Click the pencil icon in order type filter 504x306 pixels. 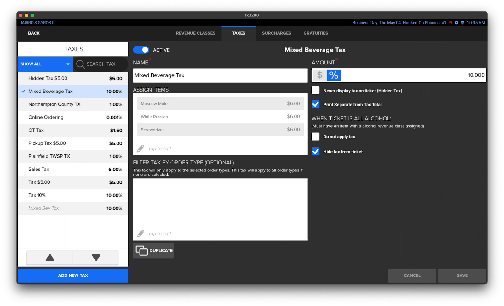tap(140, 234)
